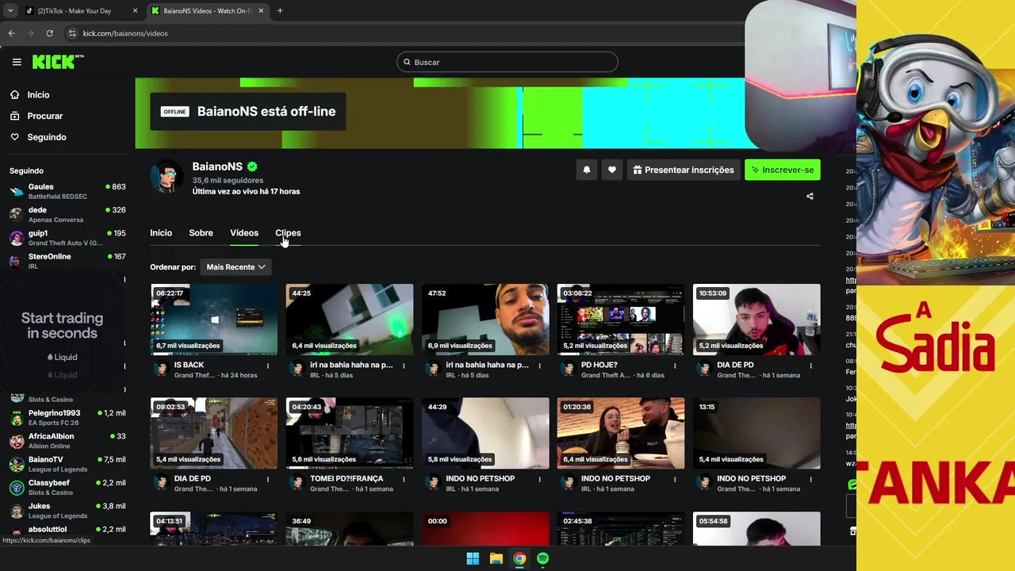
Task: Open the 01:20:36 INDO NO PETSHOP thumbnail
Action: coord(621,433)
